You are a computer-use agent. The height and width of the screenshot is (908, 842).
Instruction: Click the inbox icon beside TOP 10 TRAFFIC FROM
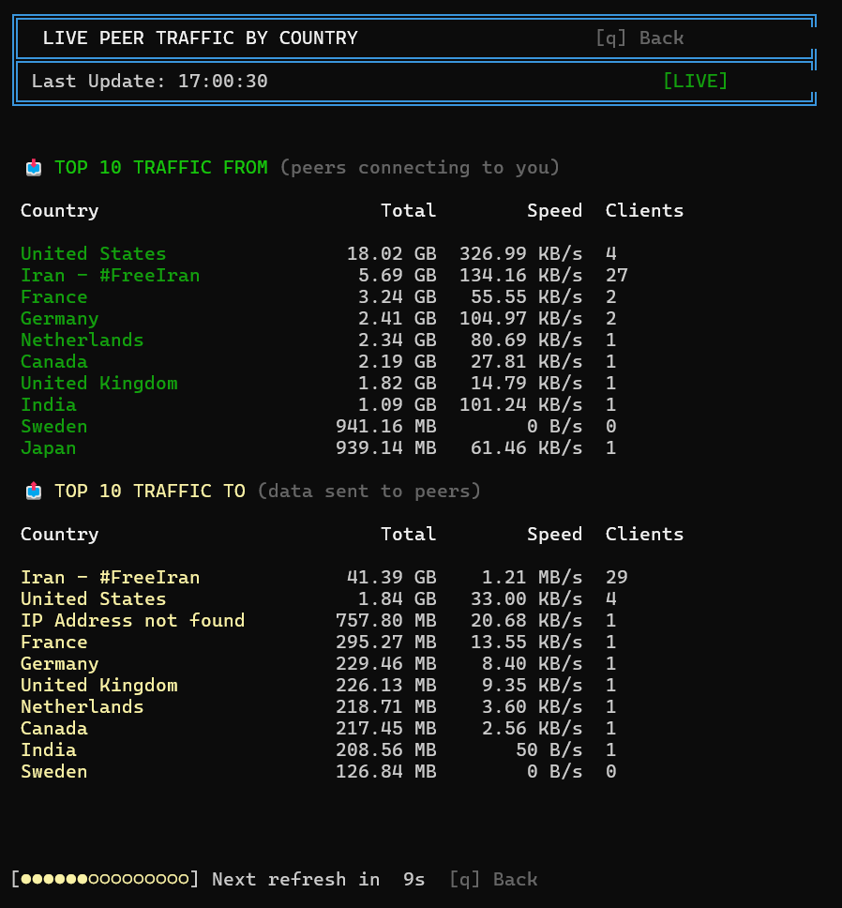34,168
